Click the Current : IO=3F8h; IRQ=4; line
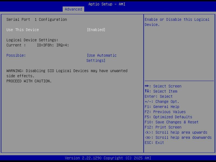Screen dimensions: 216x162 [x=38, y=45]
